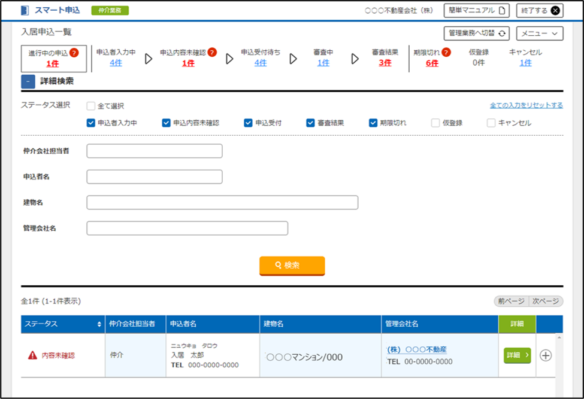
Task: Check the 全て選択 checkbox
Action: tap(91, 106)
